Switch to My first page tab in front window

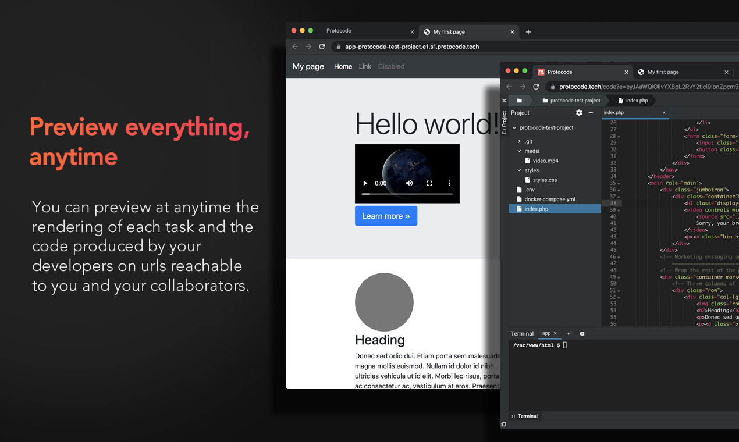pyautogui.click(x=682, y=72)
